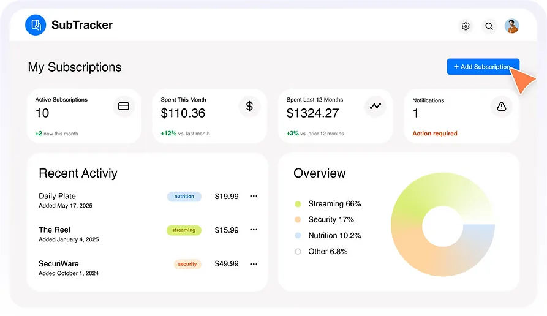Click the credit card icon in Active Subscriptions
The width and height of the screenshot is (547, 316).
click(x=124, y=107)
